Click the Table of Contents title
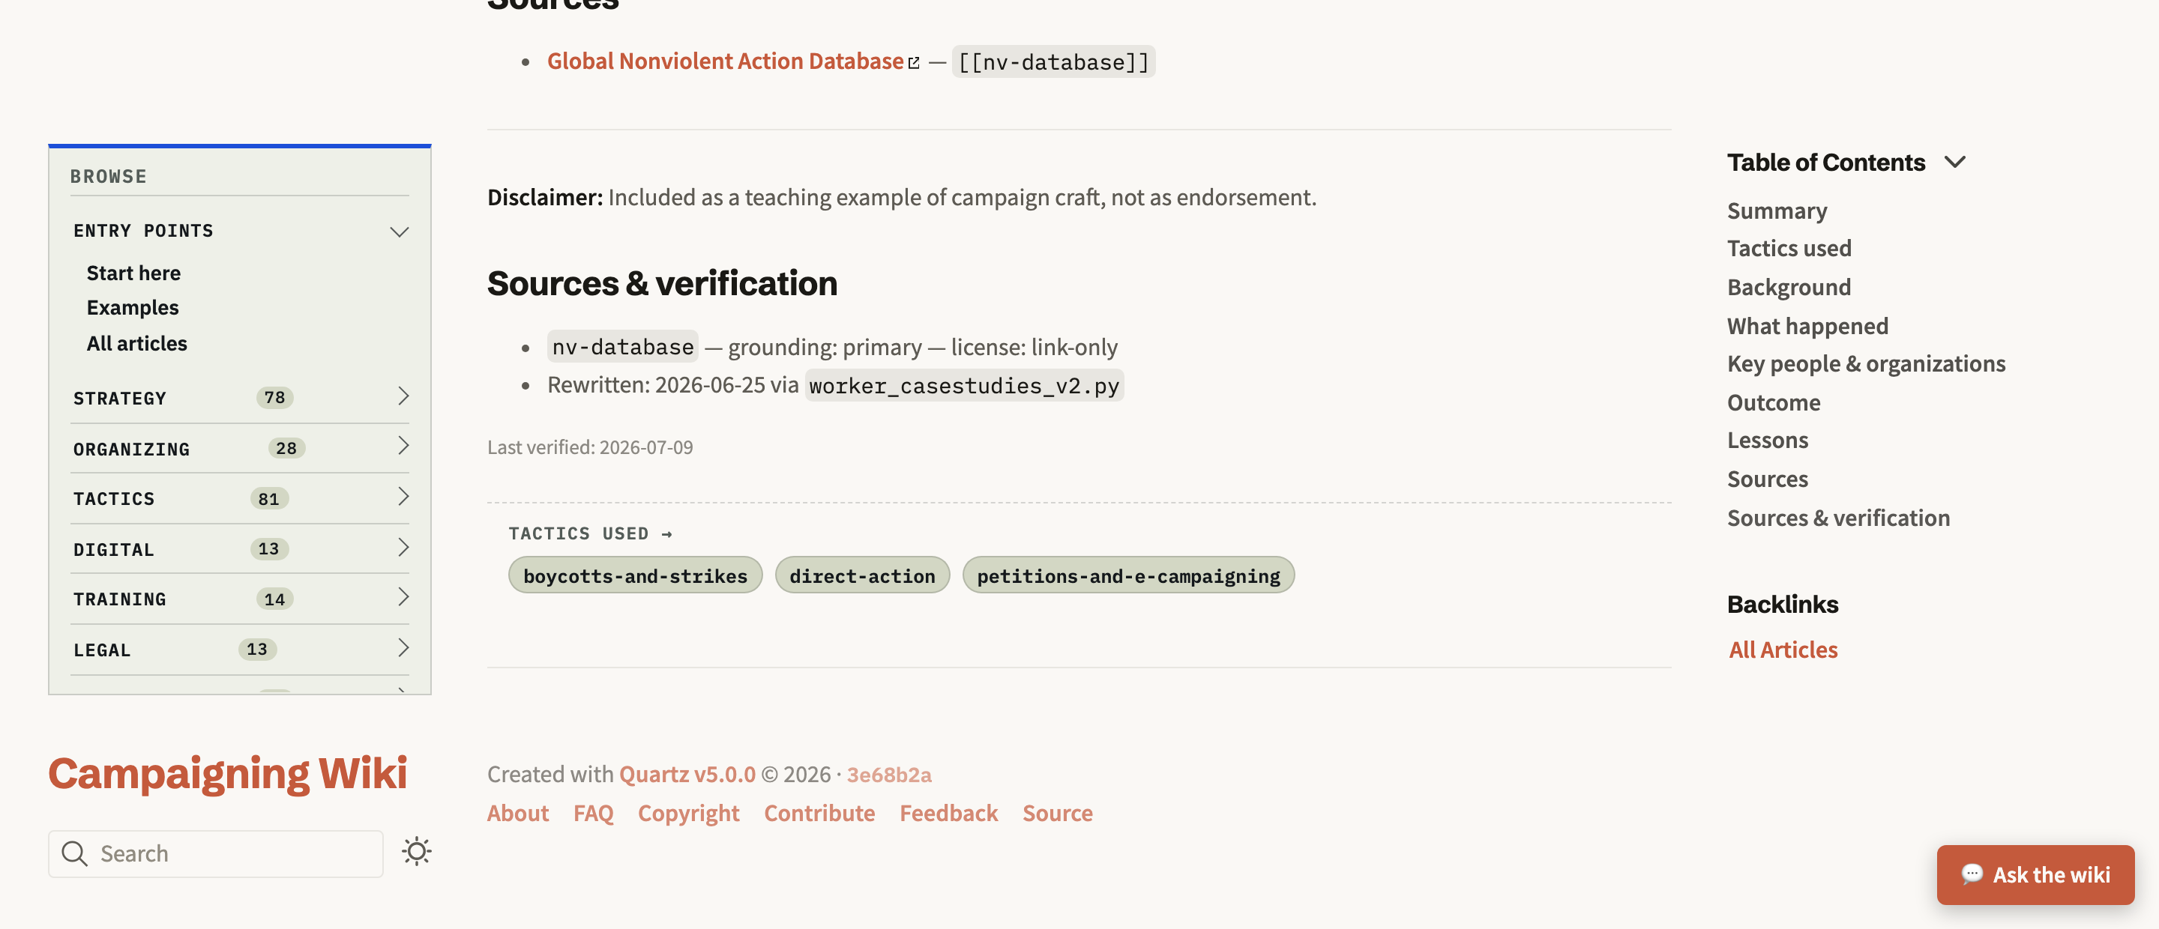2159x929 pixels. click(1825, 163)
